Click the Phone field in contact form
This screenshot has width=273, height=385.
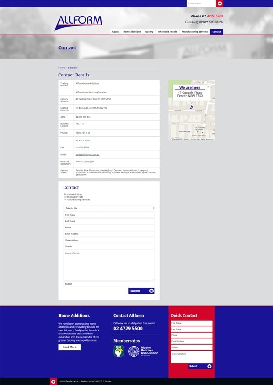pos(109,228)
